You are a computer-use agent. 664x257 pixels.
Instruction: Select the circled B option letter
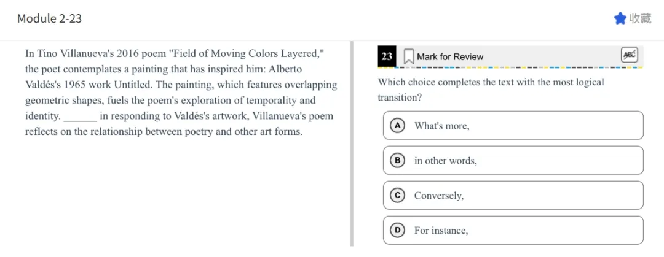coord(397,161)
